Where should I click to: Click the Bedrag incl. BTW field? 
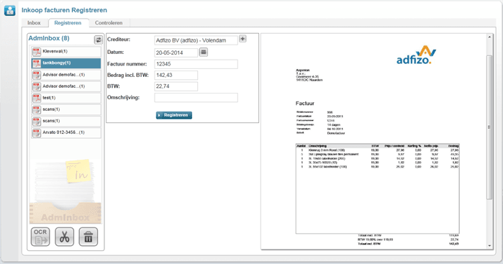coord(176,76)
